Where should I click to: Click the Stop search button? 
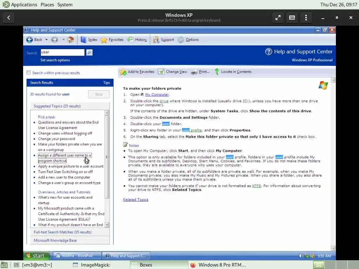[99, 94]
